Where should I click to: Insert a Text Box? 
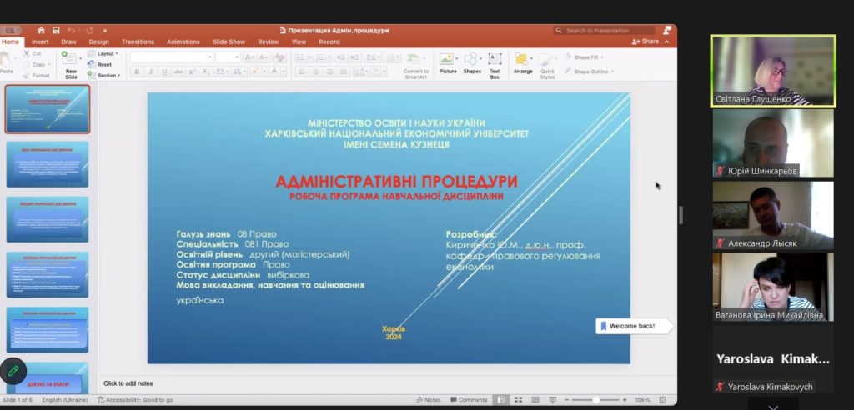[x=495, y=66]
